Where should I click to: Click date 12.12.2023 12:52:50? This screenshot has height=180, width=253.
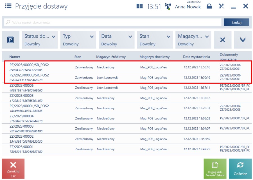197,139
